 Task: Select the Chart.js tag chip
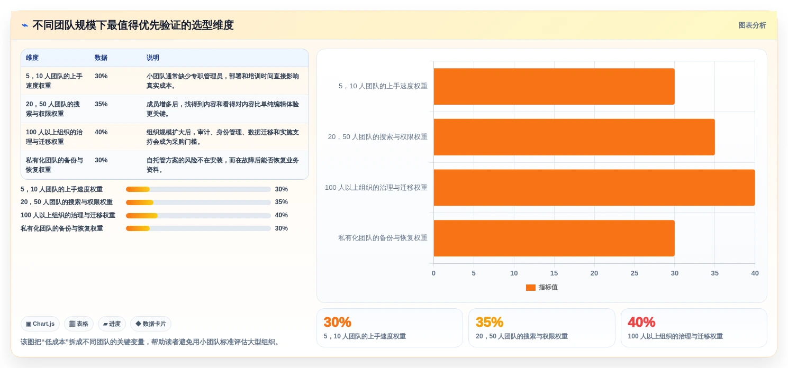40,324
